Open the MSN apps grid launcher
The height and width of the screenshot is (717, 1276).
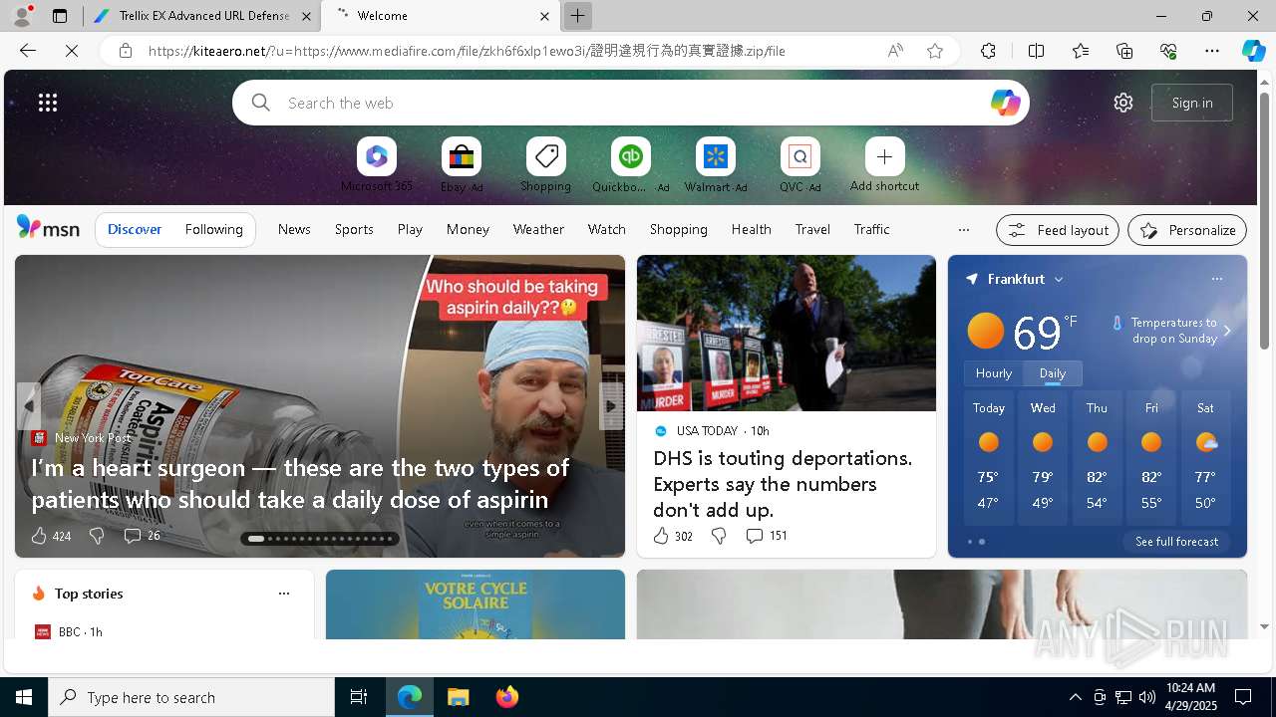(x=48, y=103)
